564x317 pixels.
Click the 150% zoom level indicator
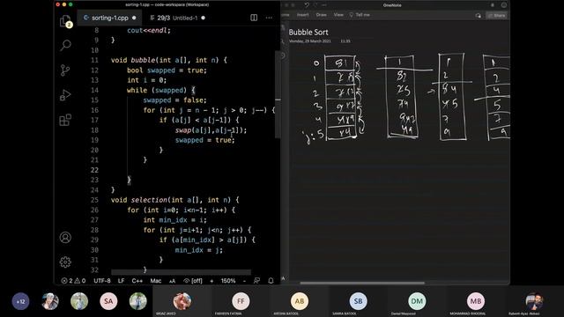(x=228, y=281)
